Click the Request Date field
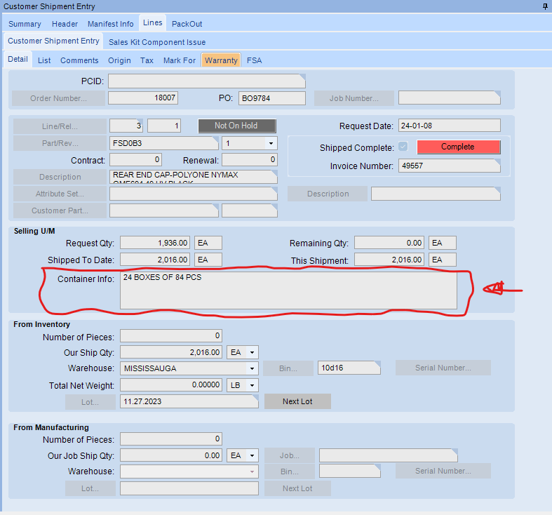Image resolution: width=552 pixels, height=515 pixels. click(x=449, y=126)
